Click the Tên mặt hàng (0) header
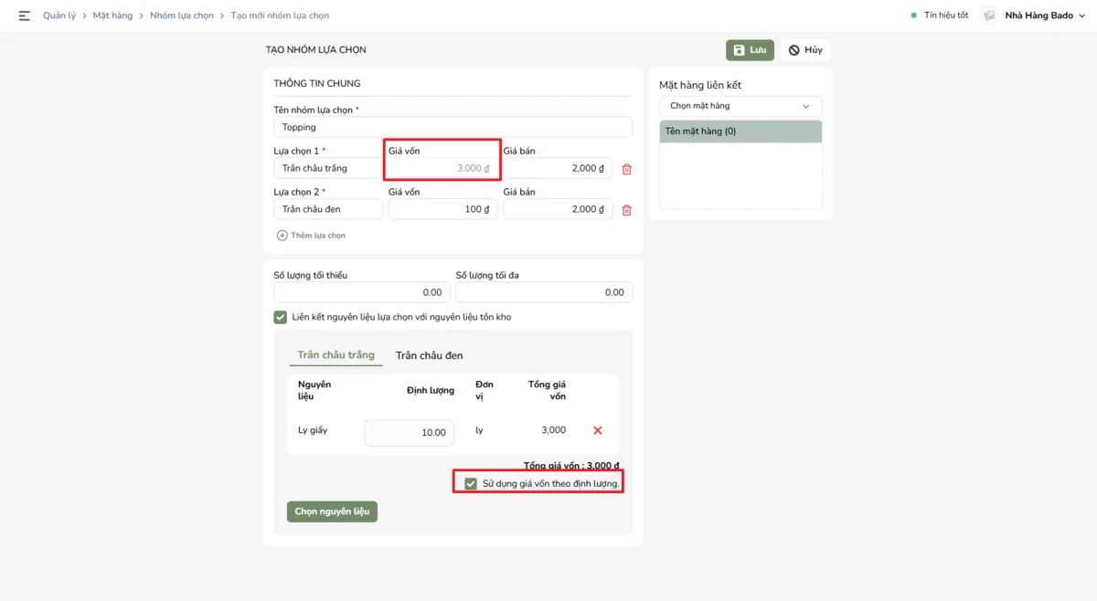Image resolution: width=1097 pixels, height=601 pixels. point(740,132)
